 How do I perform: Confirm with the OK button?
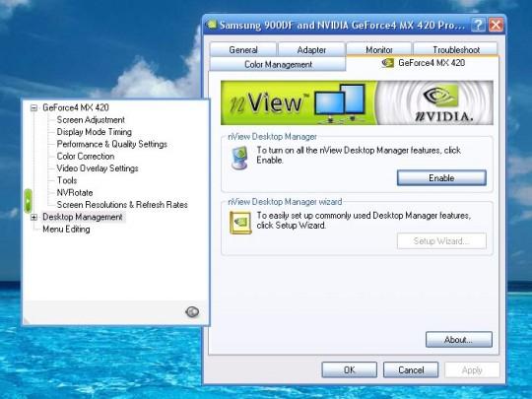pyautogui.click(x=349, y=369)
